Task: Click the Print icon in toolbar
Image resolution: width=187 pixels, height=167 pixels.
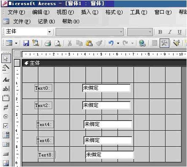Action: tap(48, 43)
